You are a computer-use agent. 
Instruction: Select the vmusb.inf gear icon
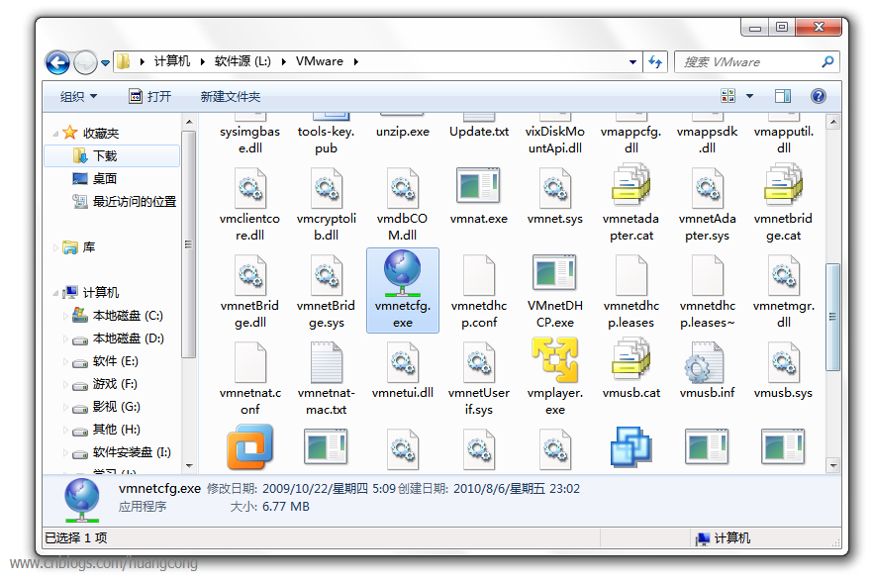pos(704,362)
